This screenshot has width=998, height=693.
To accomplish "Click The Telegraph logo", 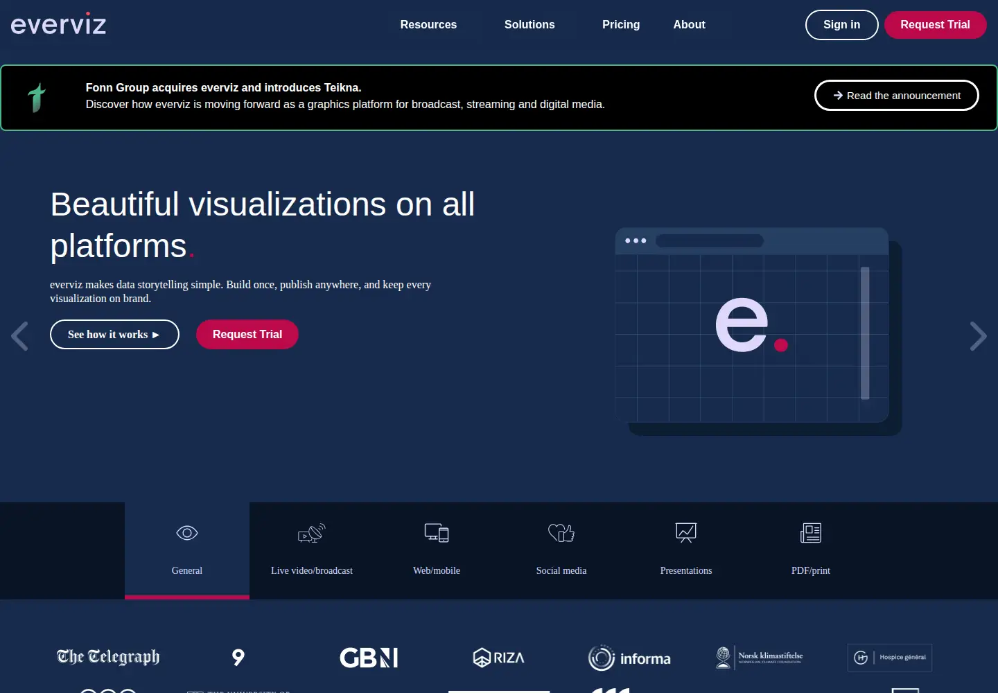I will (x=108, y=657).
